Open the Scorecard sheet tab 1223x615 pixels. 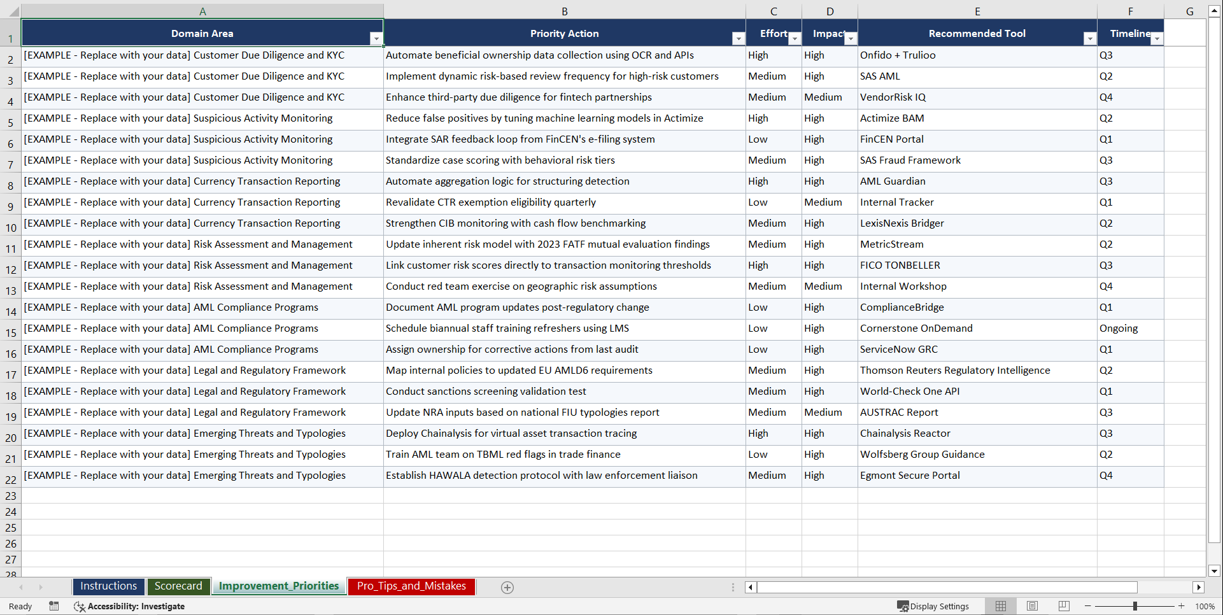point(179,586)
